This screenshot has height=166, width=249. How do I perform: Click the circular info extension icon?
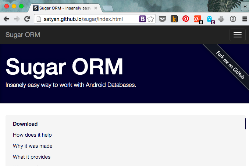point(233,19)
